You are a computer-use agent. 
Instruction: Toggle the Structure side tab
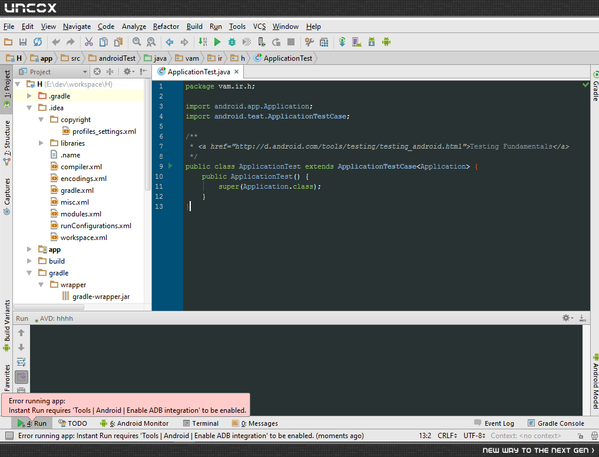coord(7,143)
